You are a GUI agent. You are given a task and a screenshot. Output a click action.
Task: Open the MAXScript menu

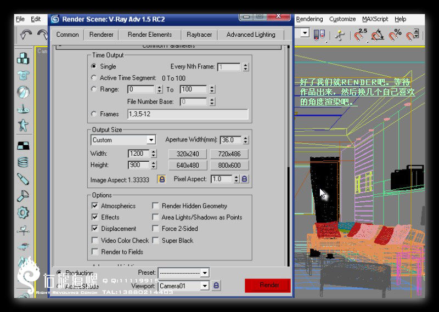[x=375, y=19]
